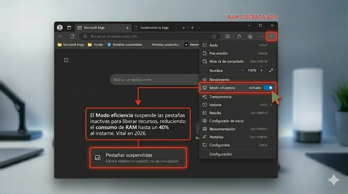The image size is (348, 194).
Task: Click the Configundos icon
Action: 205,145
